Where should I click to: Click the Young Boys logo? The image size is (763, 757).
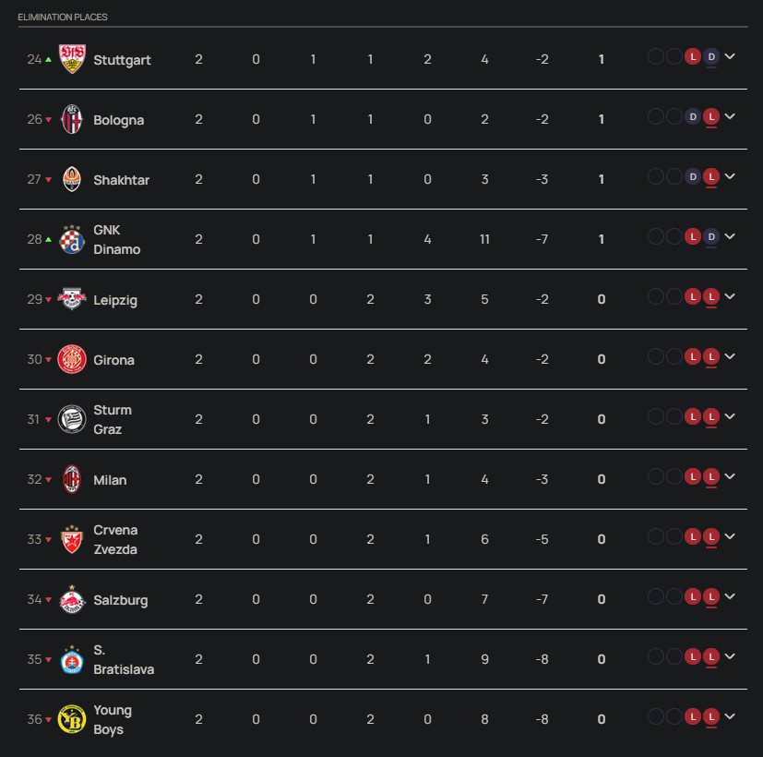(72, 719)
